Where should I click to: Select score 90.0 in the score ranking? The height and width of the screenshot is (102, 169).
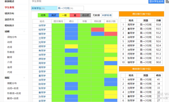[158, 62]
